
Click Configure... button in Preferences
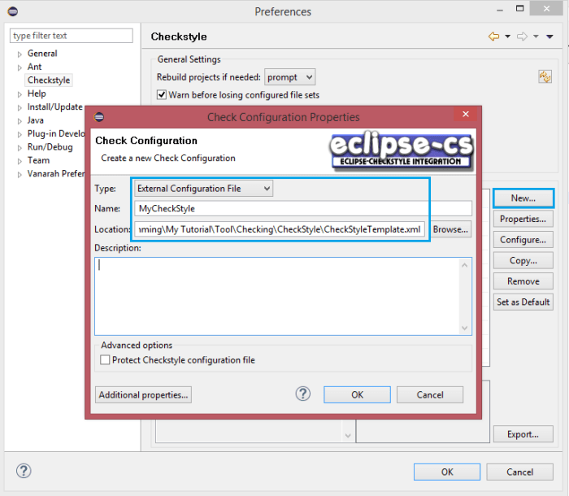point(523,240)
